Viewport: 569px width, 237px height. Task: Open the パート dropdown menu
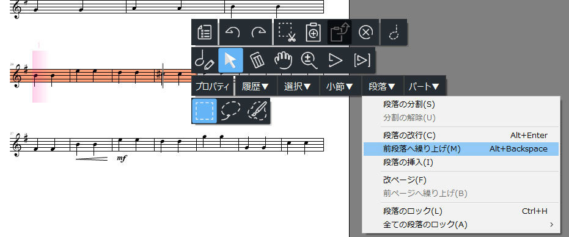pos(425,86)
